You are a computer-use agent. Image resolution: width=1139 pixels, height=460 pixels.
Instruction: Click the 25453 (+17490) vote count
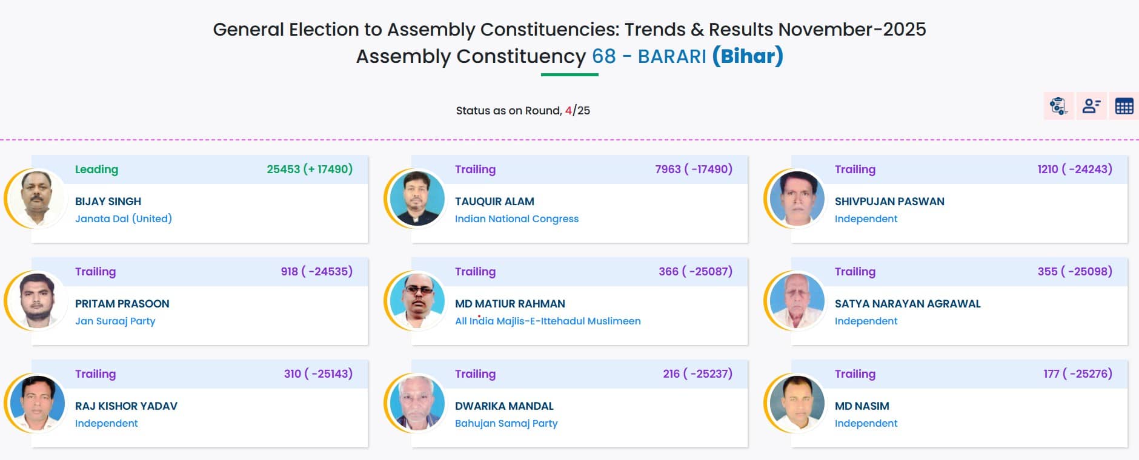(309, 169)
